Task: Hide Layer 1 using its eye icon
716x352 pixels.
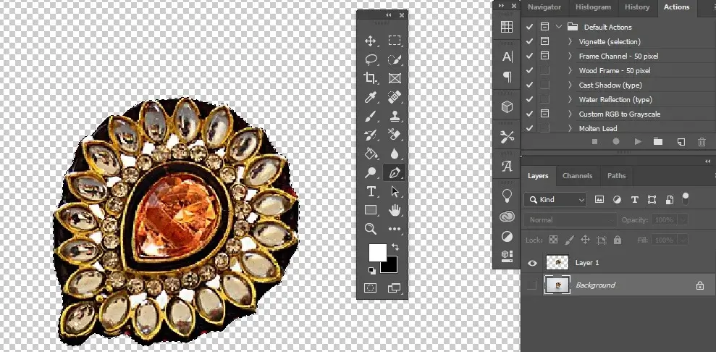Action: [532, 263]
